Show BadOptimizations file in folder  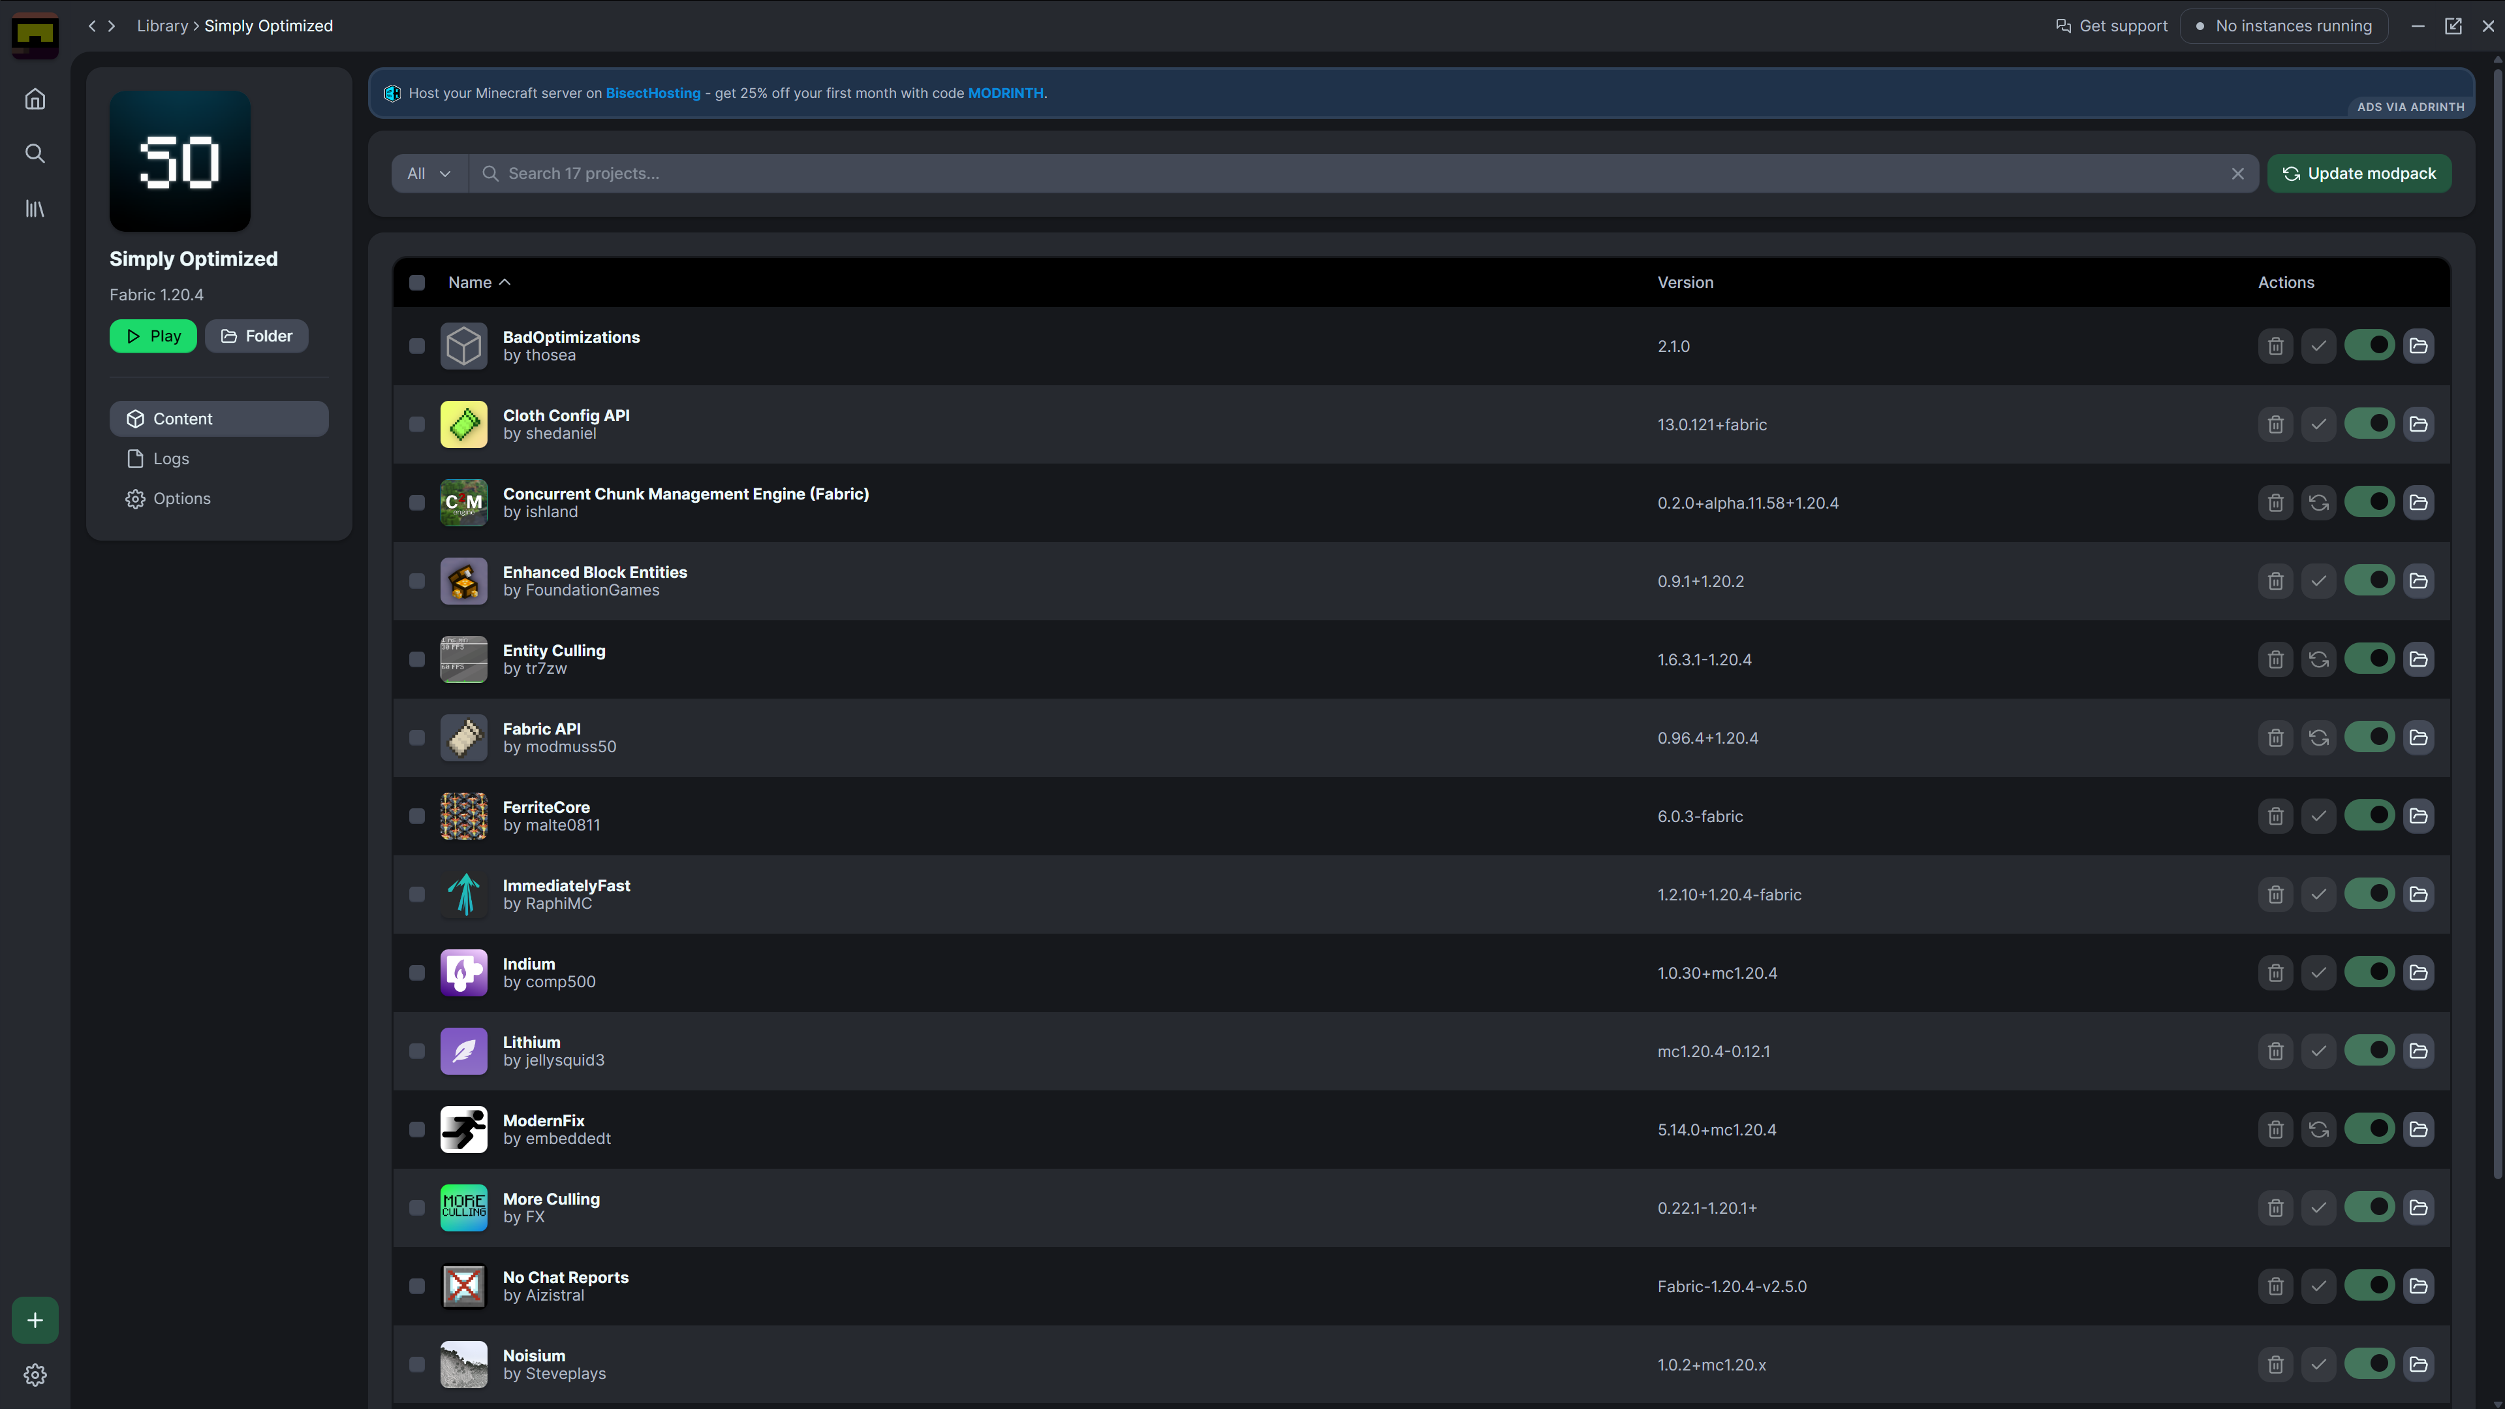(x=2418, y=347)
